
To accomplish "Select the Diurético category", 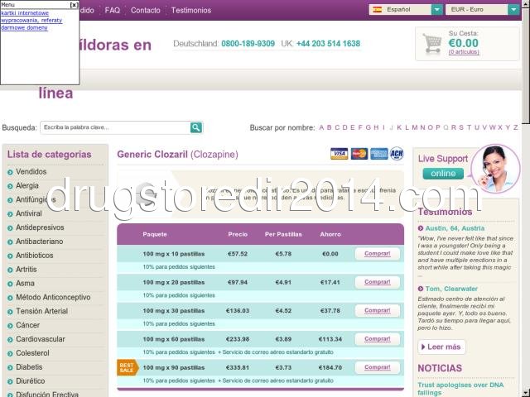I will [30, 381].
